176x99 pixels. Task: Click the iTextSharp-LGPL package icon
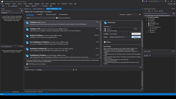pyautogui.click(x=27, y=29)
